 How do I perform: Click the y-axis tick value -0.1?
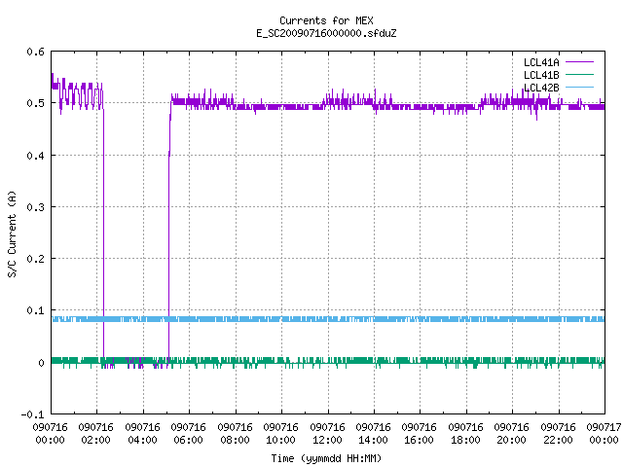tap(32, 414)
